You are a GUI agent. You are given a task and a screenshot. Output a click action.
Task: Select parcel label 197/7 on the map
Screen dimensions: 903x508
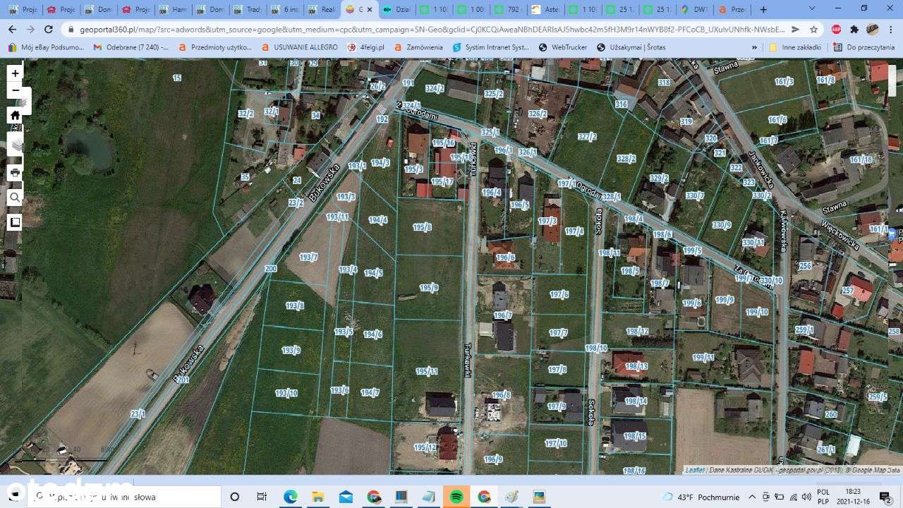pos(558,332)
